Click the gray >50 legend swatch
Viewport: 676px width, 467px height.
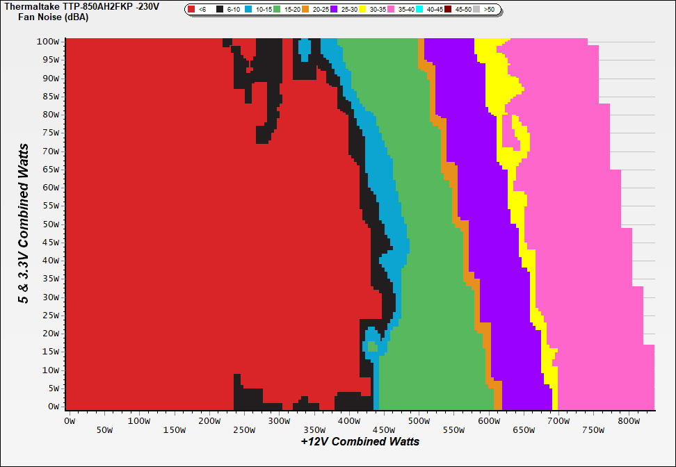476,10
